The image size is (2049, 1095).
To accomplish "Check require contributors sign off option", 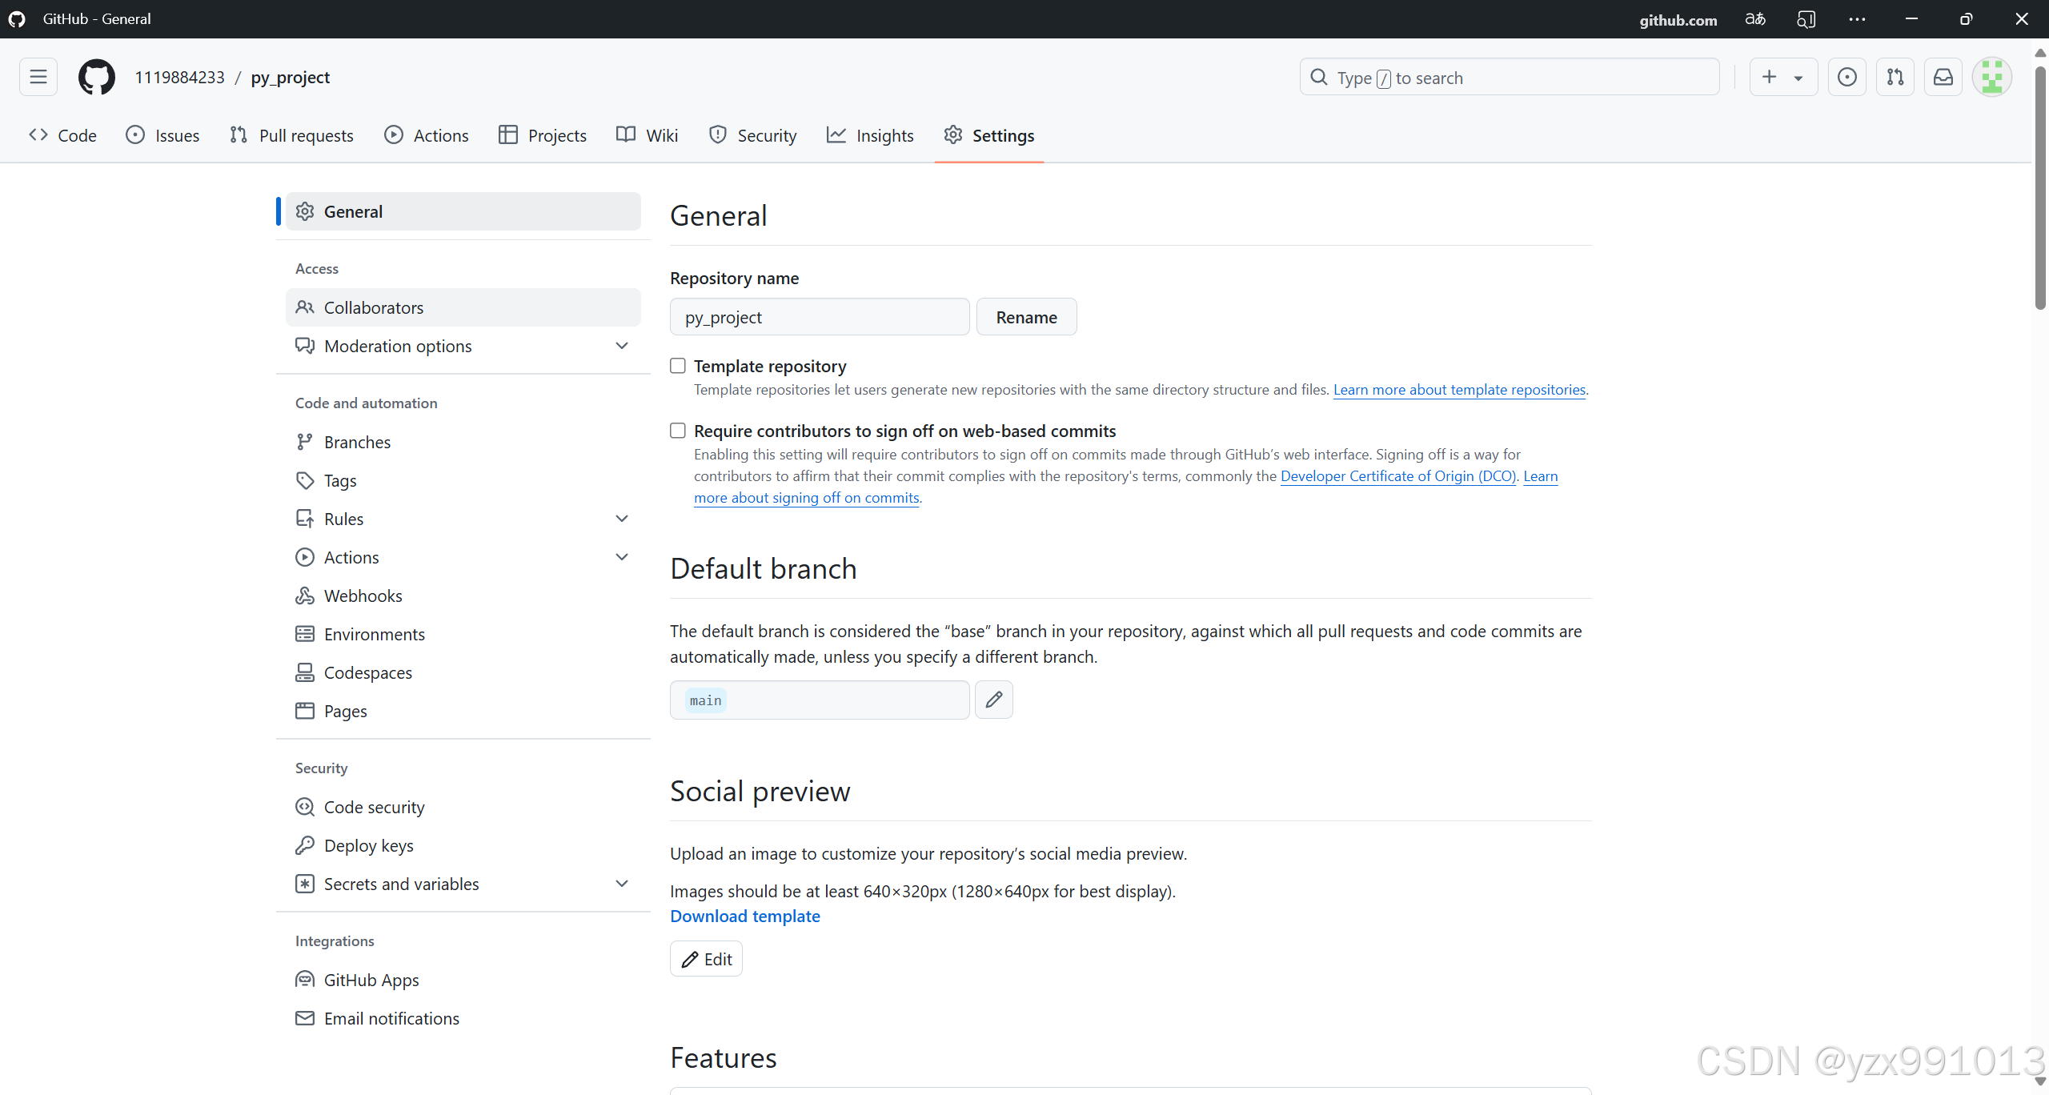I will coord(678,431).
